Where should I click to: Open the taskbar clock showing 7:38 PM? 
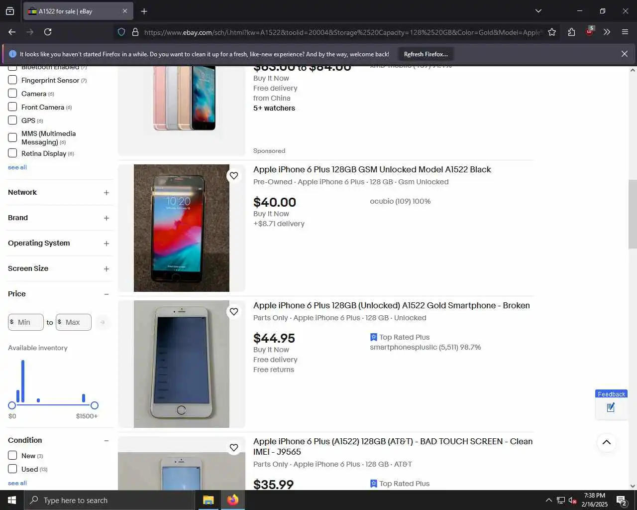tap(595, 500)
